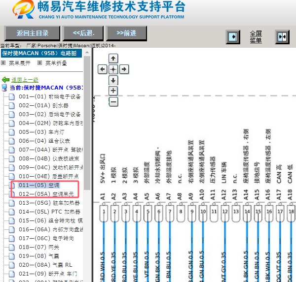This screenshot has height=282, width=296.
Task: Click the pan left arrow
Action: tap(103, 69)
